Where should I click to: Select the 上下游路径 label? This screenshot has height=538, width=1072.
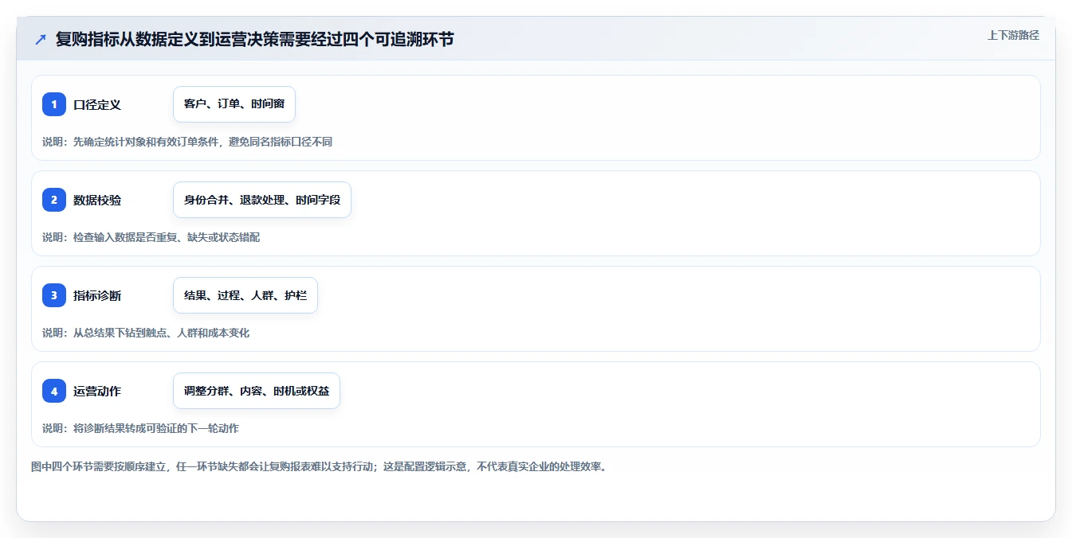coord(1013,35)
